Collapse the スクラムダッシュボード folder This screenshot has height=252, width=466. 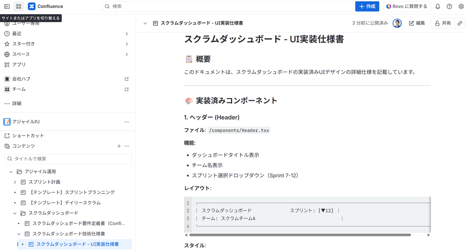point(15,213)
